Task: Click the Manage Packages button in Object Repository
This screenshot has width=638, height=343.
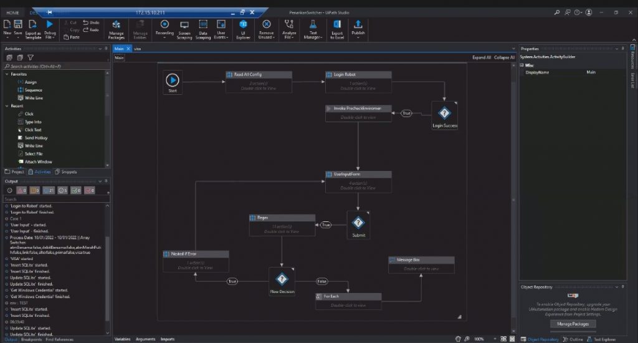Action: [x=573, y=324]
